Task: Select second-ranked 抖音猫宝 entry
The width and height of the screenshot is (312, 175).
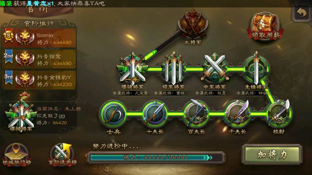Action: 39,59
